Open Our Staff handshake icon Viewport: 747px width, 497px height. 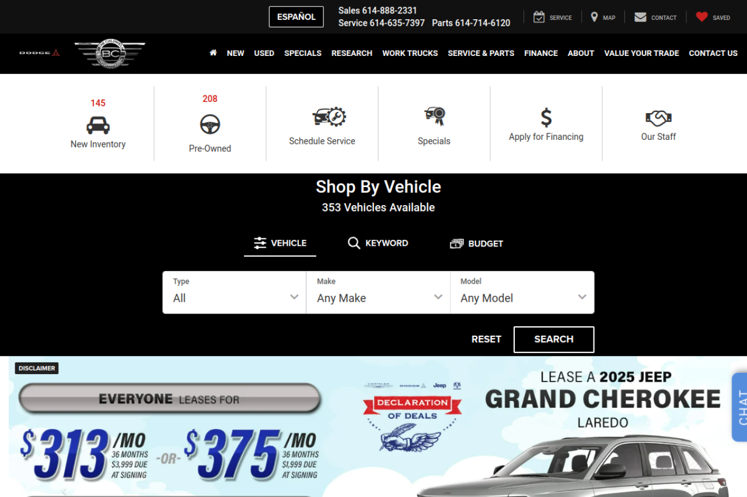coord(658,118)
